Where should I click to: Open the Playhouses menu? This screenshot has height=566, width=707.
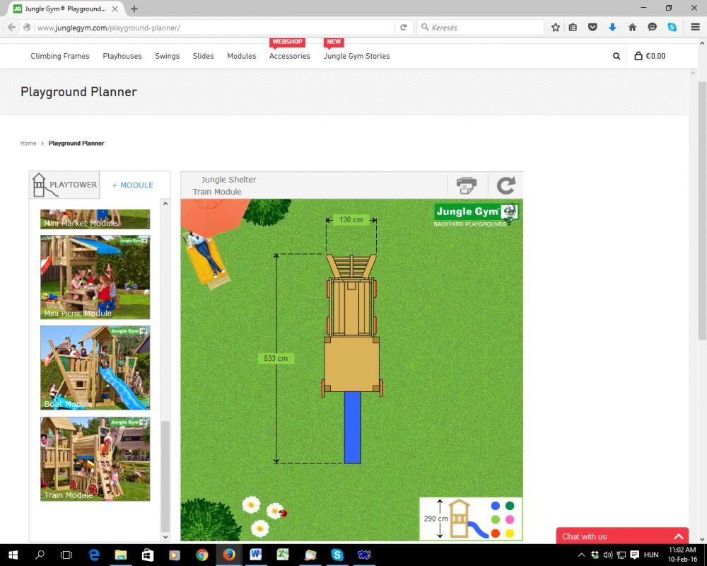pos(122,56)
